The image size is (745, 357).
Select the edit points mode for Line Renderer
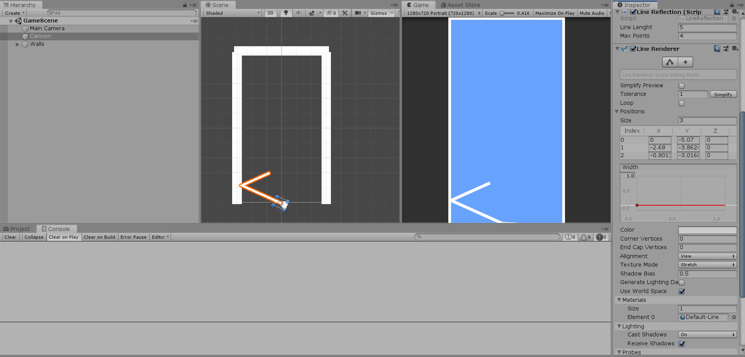[x=670, y=62]
